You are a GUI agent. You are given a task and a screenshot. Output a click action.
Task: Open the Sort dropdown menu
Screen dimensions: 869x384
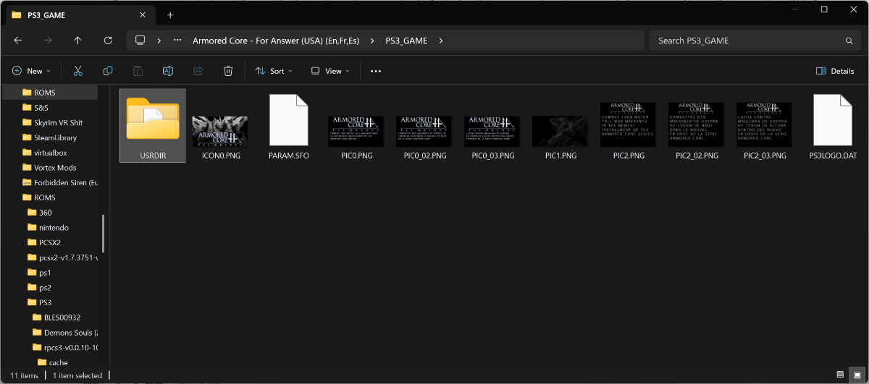[x=274, y=71]
